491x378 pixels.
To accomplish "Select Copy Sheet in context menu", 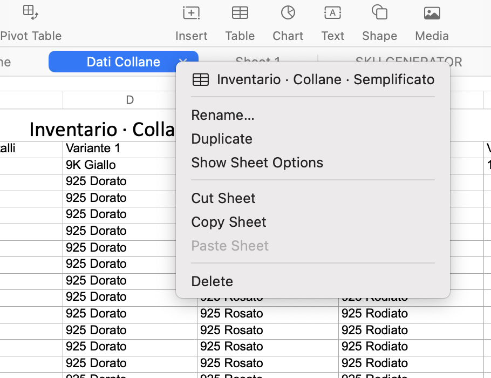I will (229, 222).
